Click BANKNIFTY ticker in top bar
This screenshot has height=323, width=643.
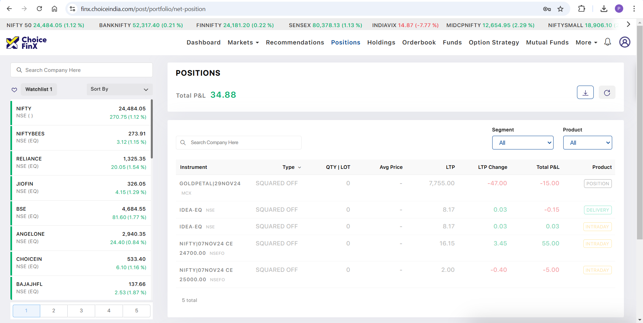pyautogui.click(x=141, y=25)
